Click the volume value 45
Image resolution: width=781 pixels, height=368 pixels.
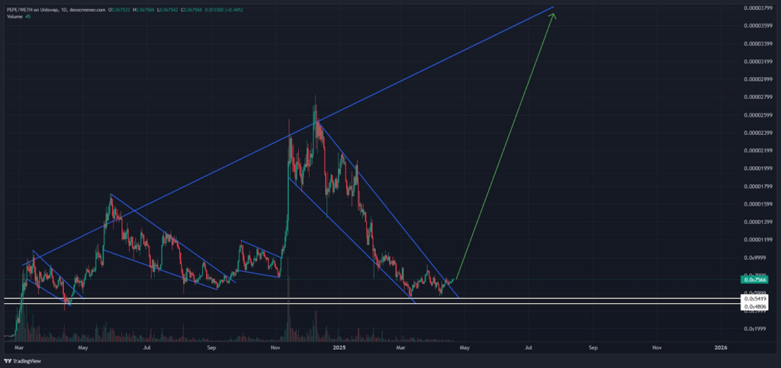coord(28,15)
